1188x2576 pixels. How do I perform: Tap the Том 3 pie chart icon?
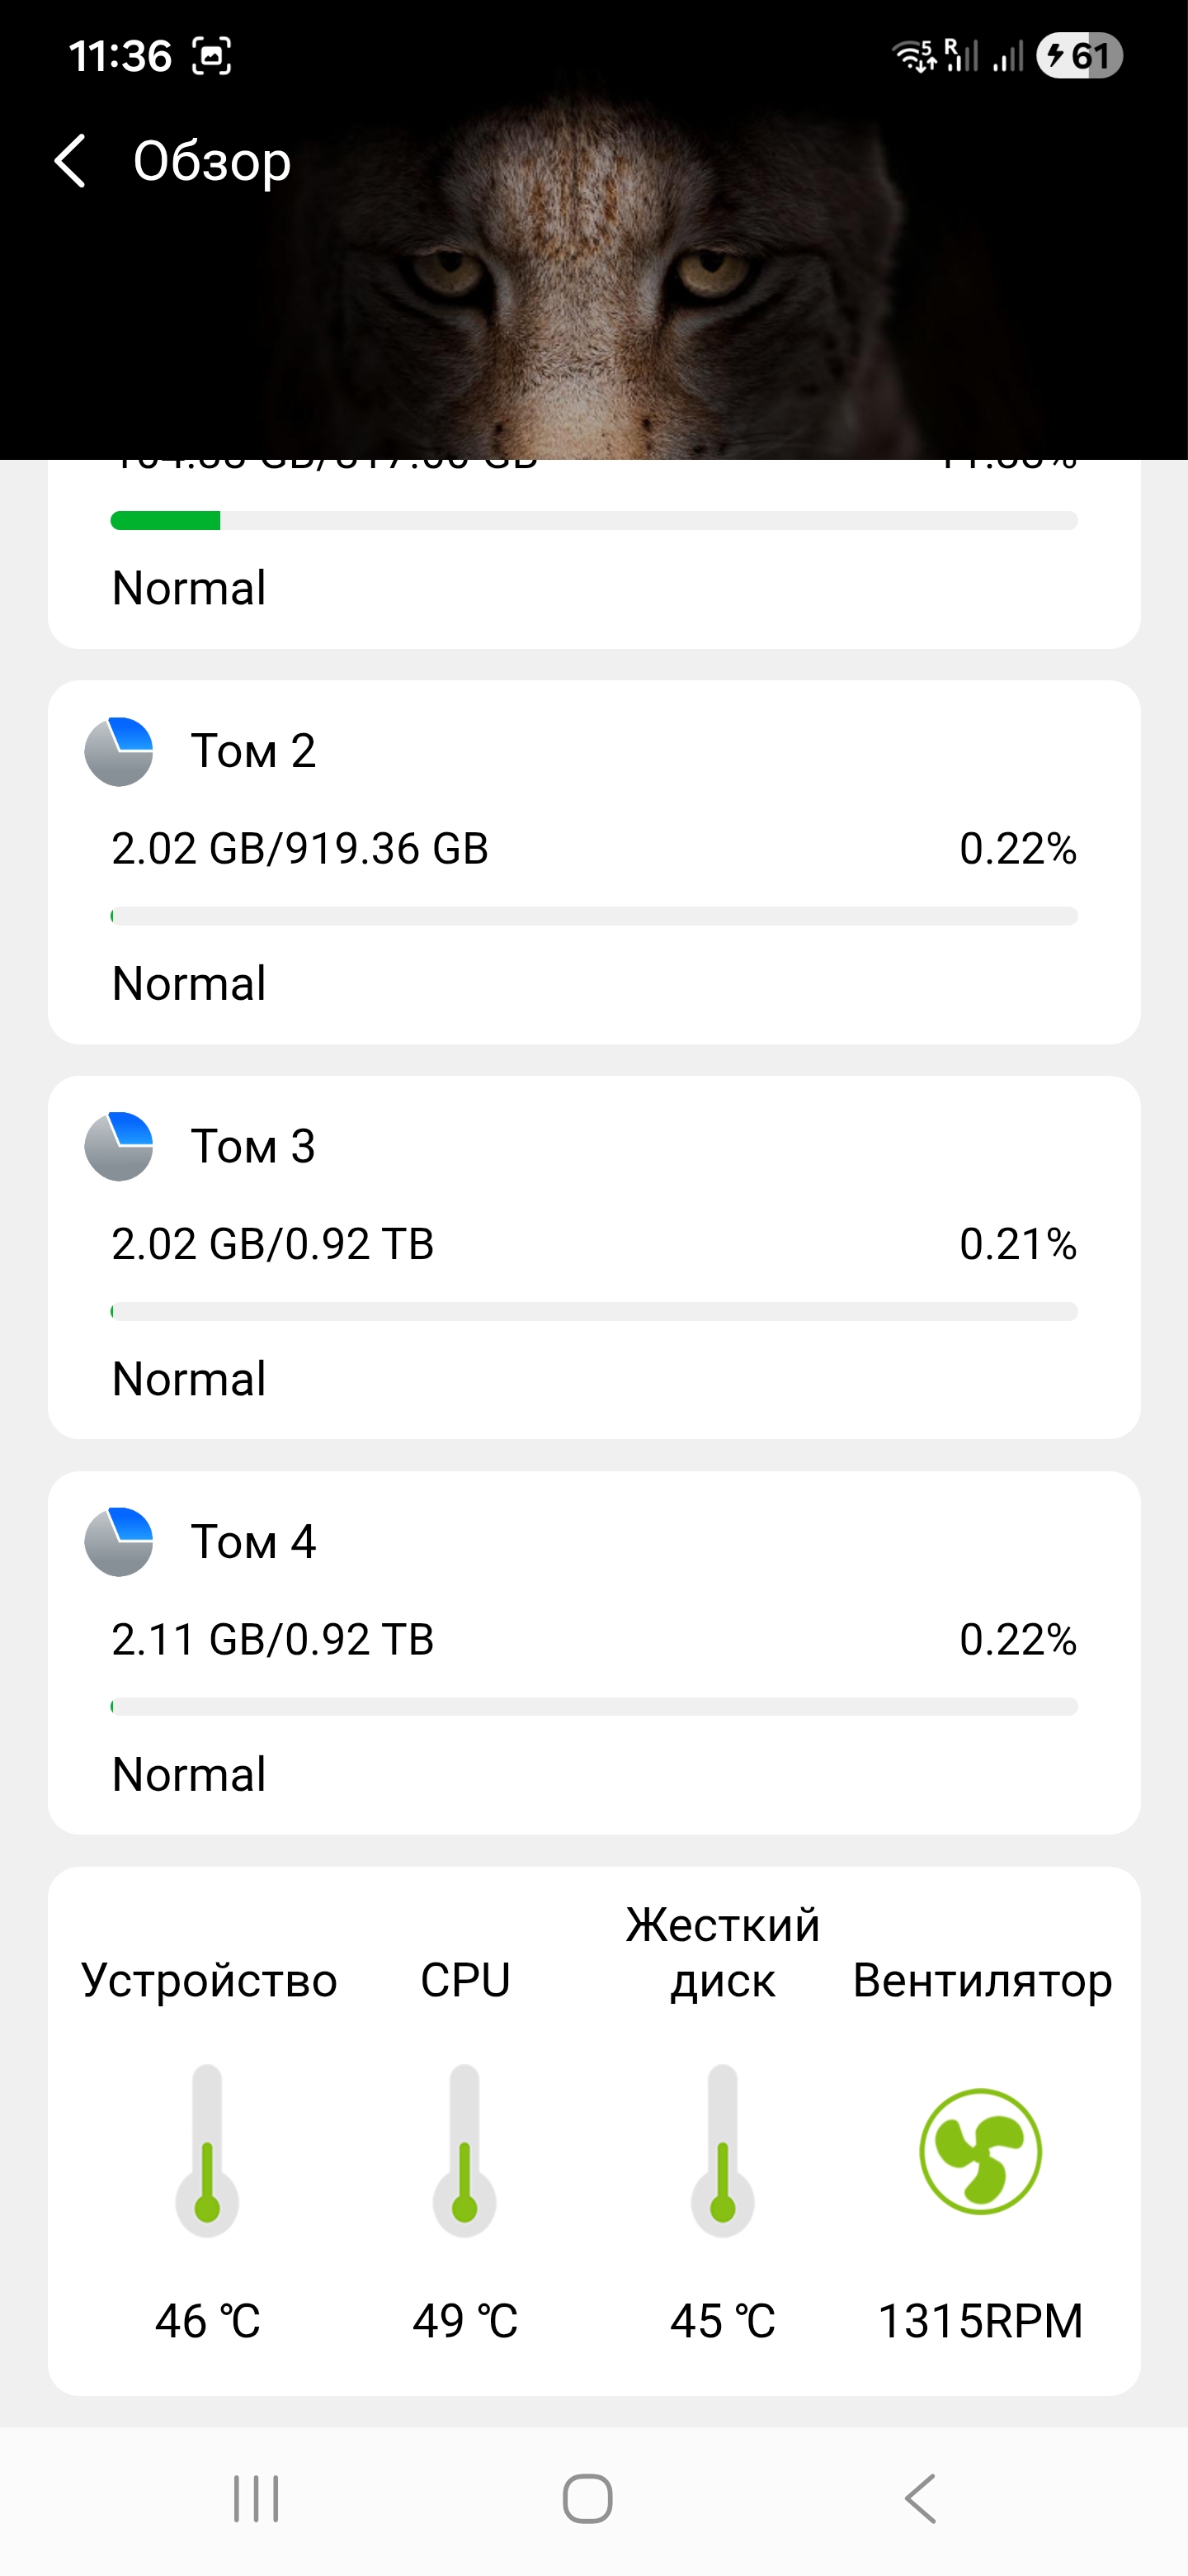[x=119, y=1146]
